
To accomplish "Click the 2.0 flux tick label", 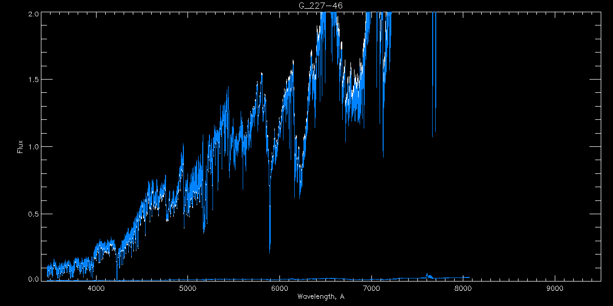I will [x=32, y=14].
